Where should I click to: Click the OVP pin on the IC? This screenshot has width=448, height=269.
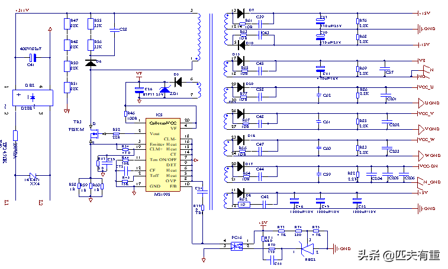(171, 179)
